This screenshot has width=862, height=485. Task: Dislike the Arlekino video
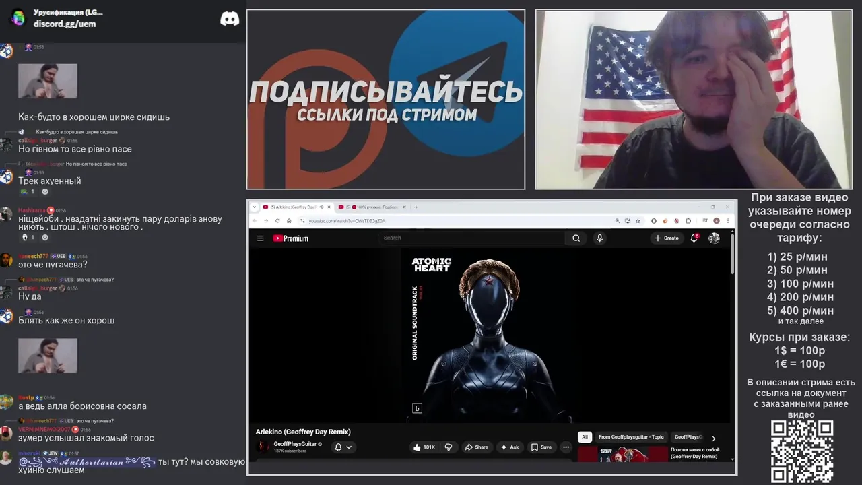(449, 447)
